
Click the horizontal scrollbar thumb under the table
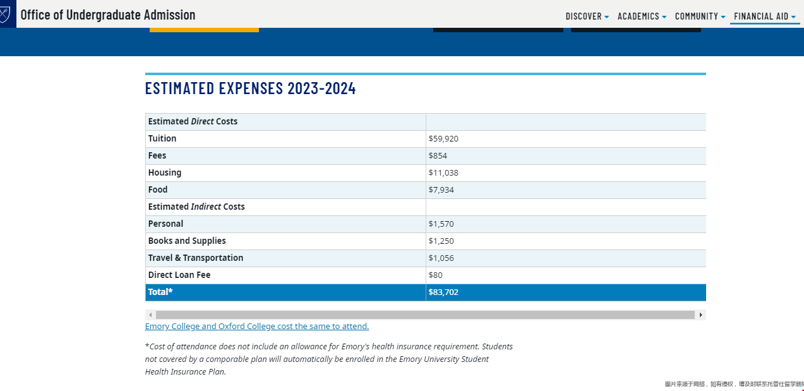(425, 315)
